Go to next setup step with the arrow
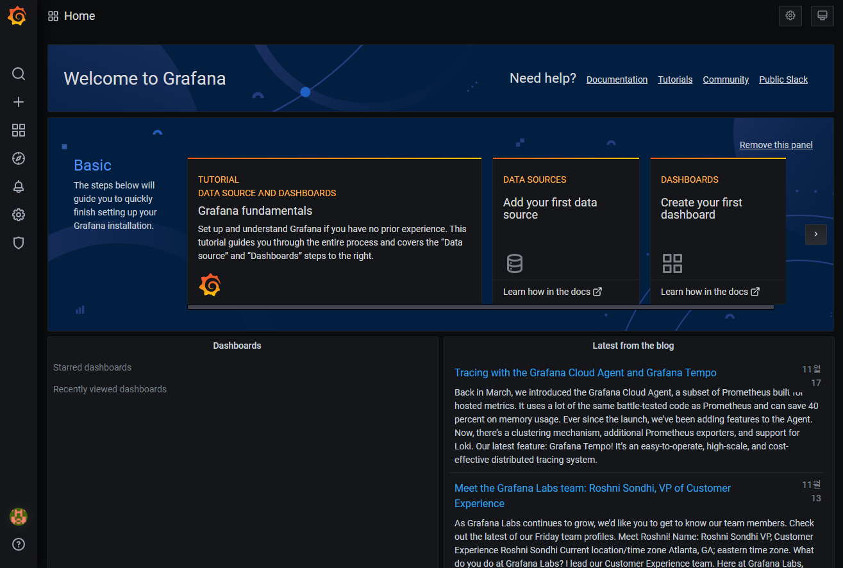Image resolution: width=843 pixels, height=568 pixels. pos(816,234)
